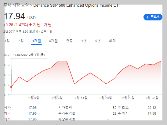Click the 2월 6일 axis label
The image size is (167, 125).
[34, 98]
